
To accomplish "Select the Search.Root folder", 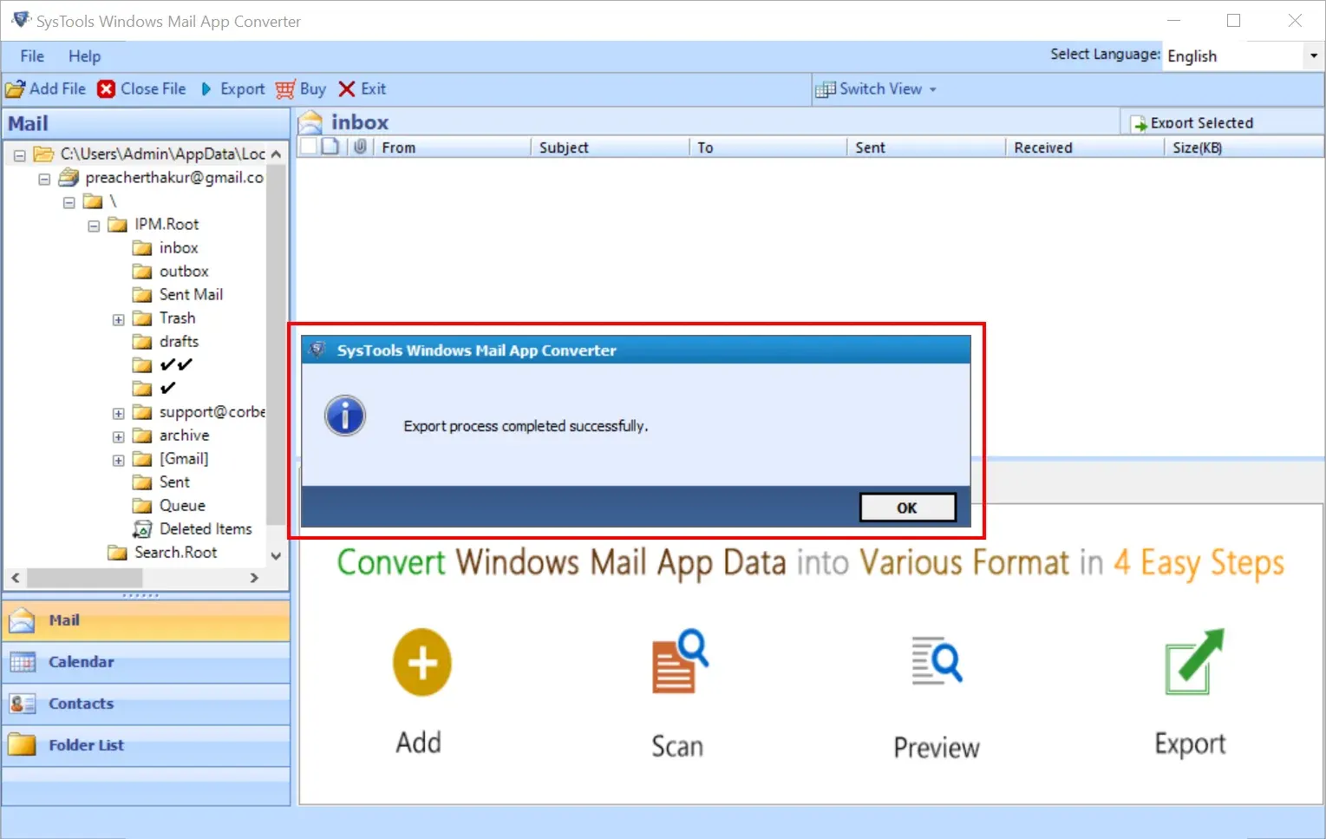I will point(175,552).
